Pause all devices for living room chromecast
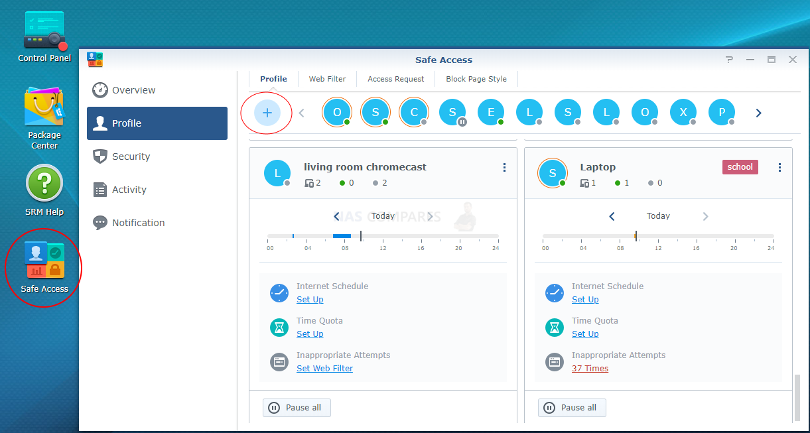The width and height of the screenshot is (810, 433). coord(297,408)
